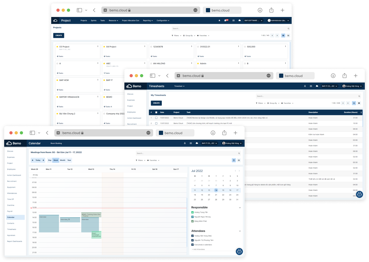This screenshot has height=262, width=369.
Task: Uncheck Hoàng Trọng Tấn under Responsible
Action: pyautogui.click(x=193, y=212)
